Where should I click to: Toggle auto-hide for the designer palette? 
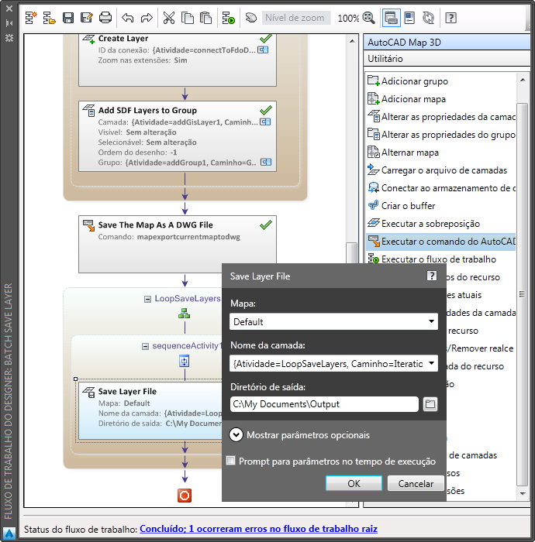pos(9,23)
